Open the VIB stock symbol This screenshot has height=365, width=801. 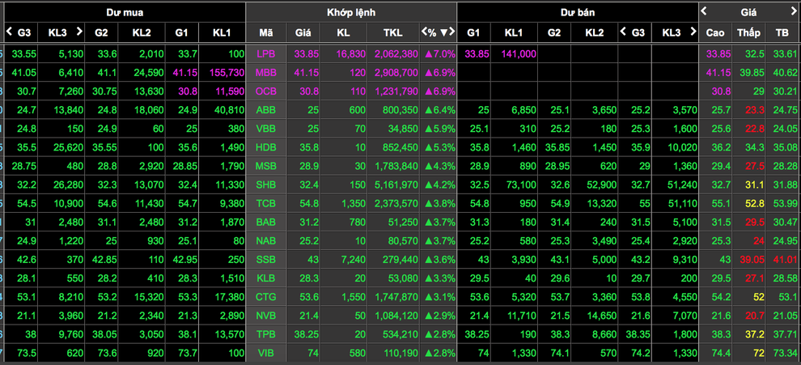click(x=265, y=352)
